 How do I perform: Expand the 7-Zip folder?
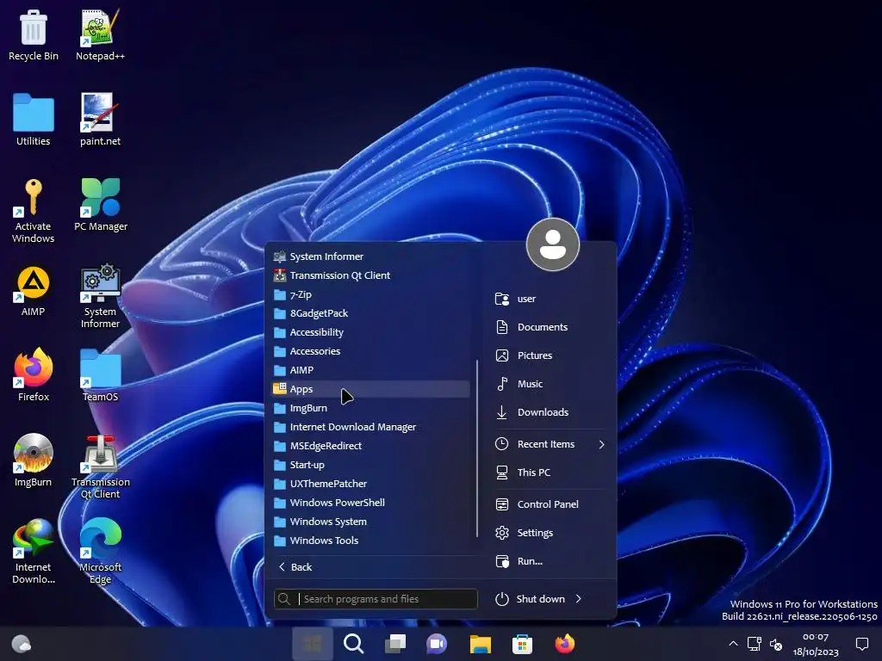coord(370,294)
